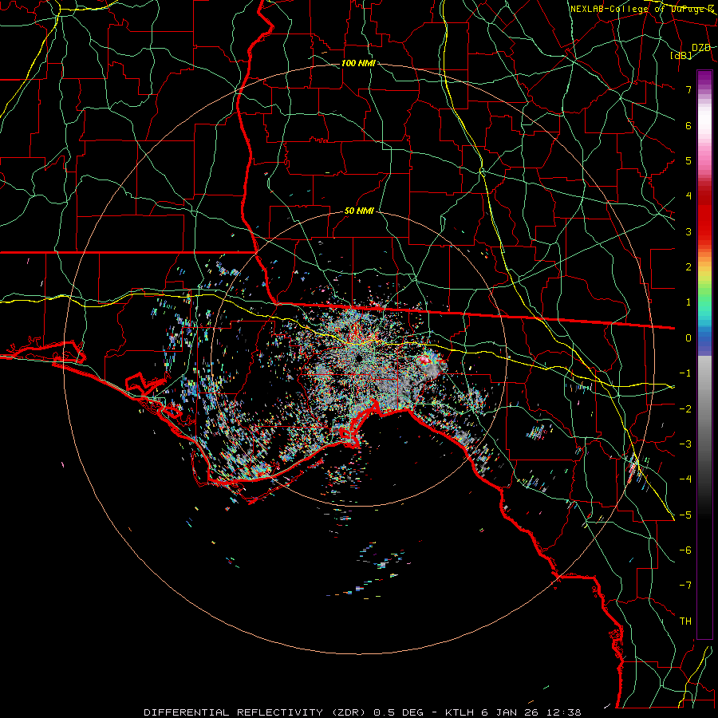Click the "DZR" legend title
This screenshot has height=718, width=718.
point(701,48)
